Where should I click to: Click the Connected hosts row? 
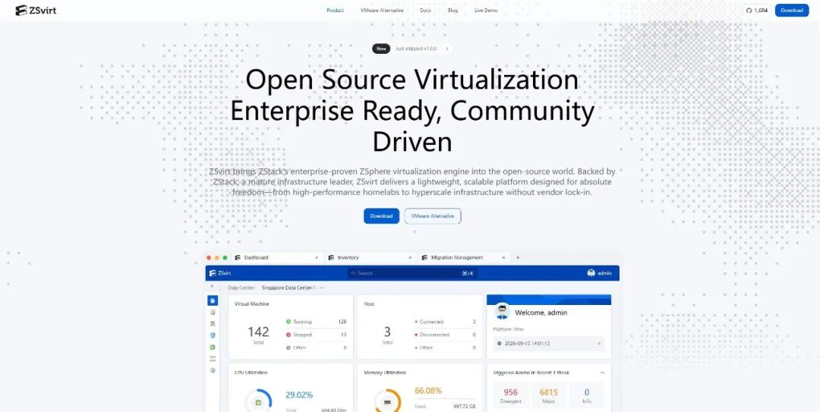click(x=445, y=322)
